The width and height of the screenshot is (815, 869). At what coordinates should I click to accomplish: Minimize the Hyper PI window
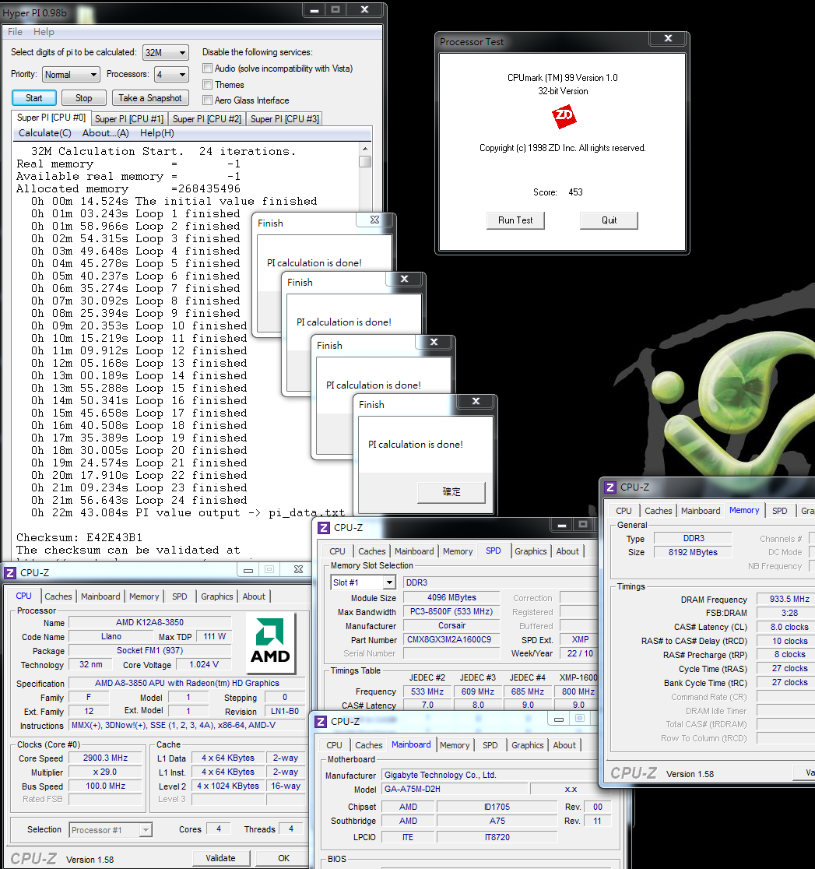pyautogui.click(x=314, y=9)
